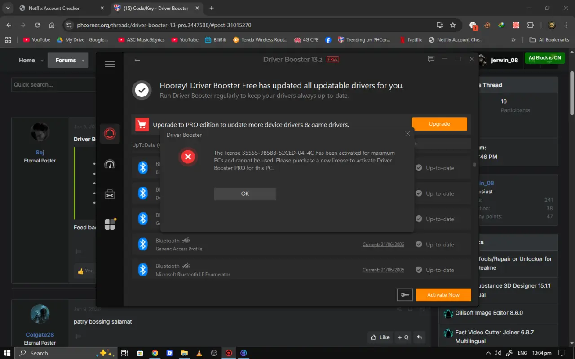Reload the phcorner page
The height and width of the screenshot is (359, 575).
[x=37, y=25]
